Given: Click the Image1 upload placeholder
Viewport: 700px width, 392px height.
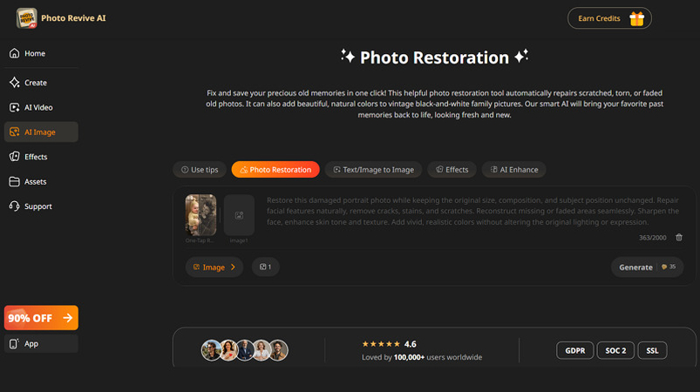Looking at the screenshot, I should (x=239, y=215).
